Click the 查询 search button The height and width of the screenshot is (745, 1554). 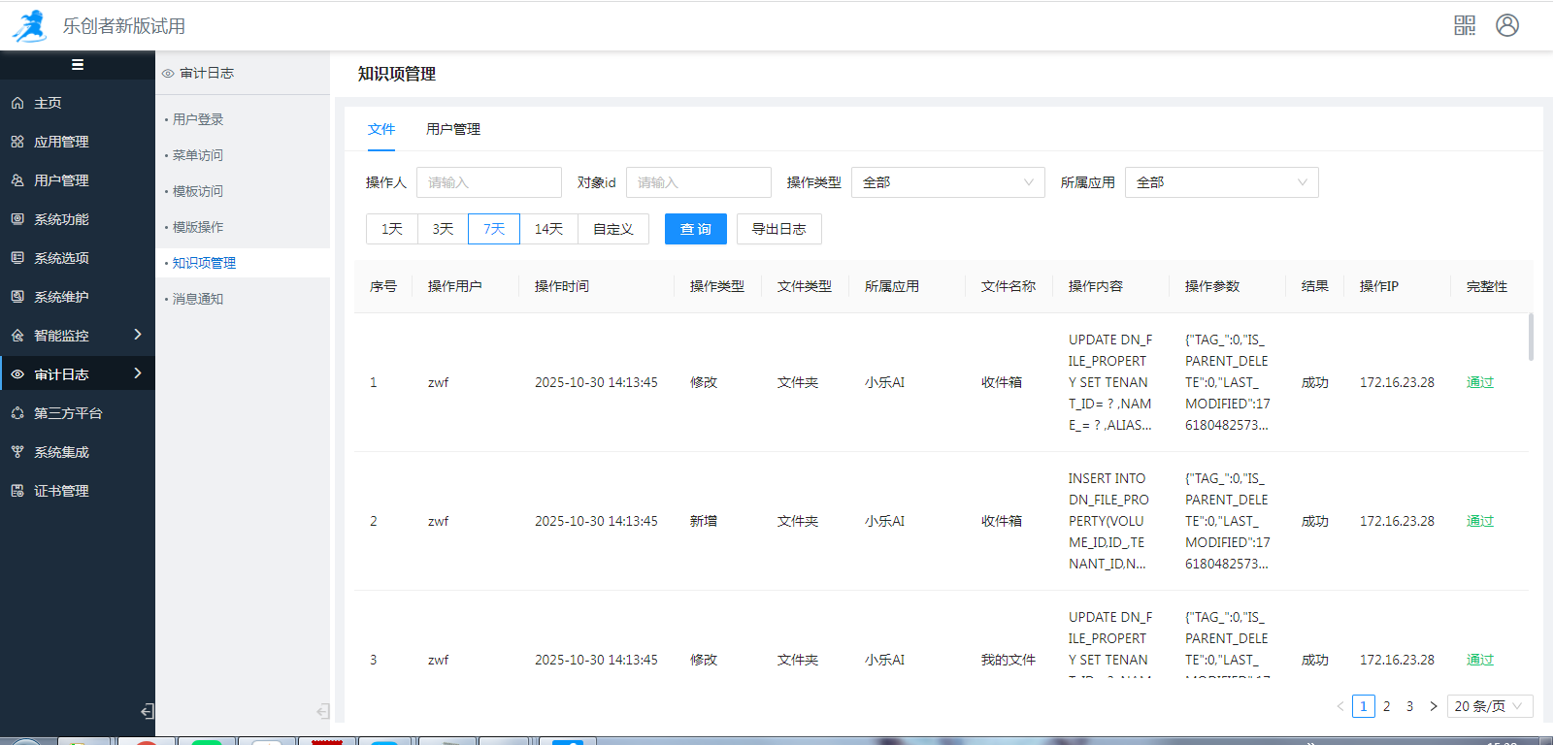(x=695, y=229)
